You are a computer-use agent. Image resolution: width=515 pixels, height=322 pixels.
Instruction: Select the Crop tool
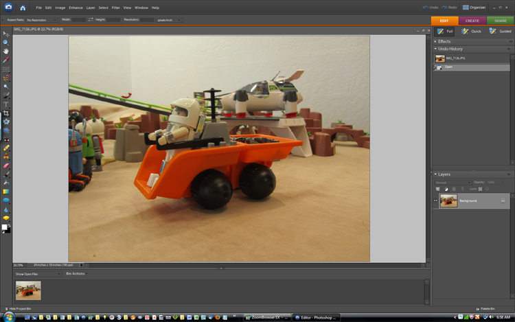tap(6, 113)
